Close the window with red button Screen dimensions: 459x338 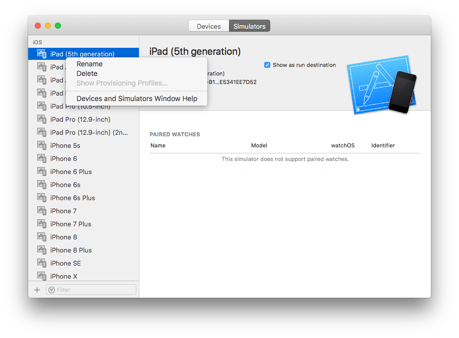pyautogui.click(x=38, y=26)
